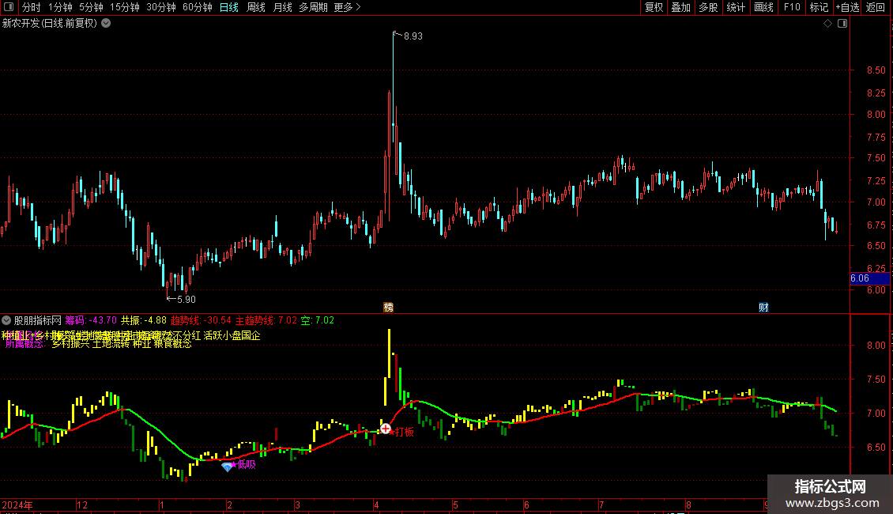Image resolution: width=893 pixels, height=514 pixels.
Task: Click the 6.06 price tag on axis
Action: pos(869,278)
